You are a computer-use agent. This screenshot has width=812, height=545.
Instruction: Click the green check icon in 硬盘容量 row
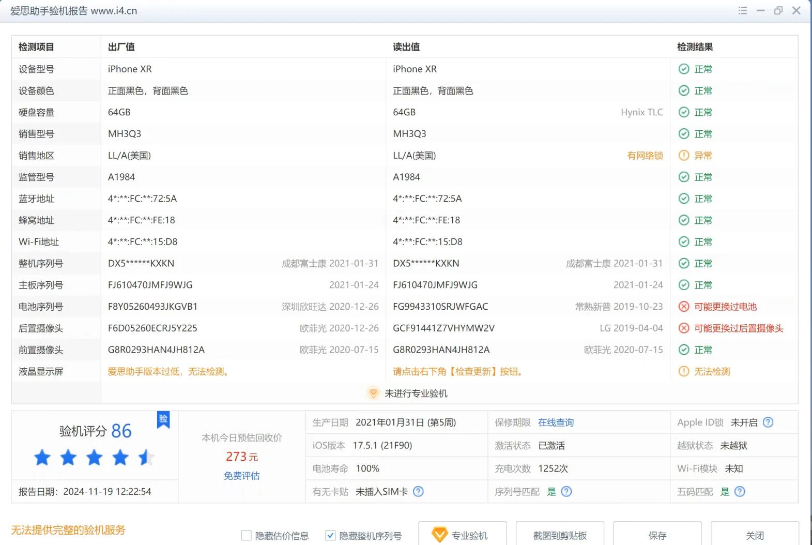684,112
